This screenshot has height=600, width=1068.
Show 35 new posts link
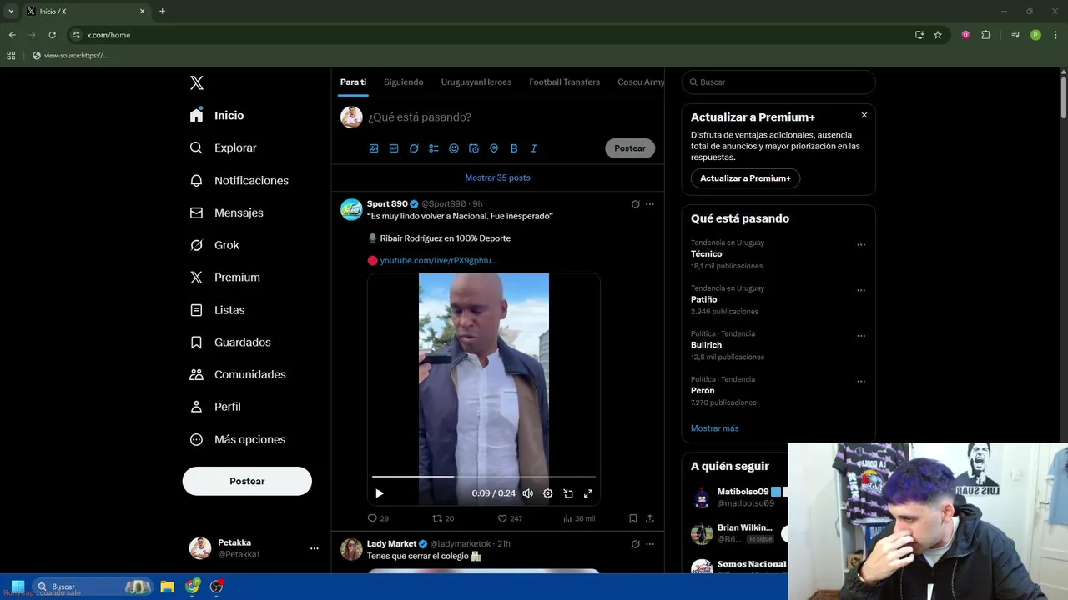pos(497,177)
